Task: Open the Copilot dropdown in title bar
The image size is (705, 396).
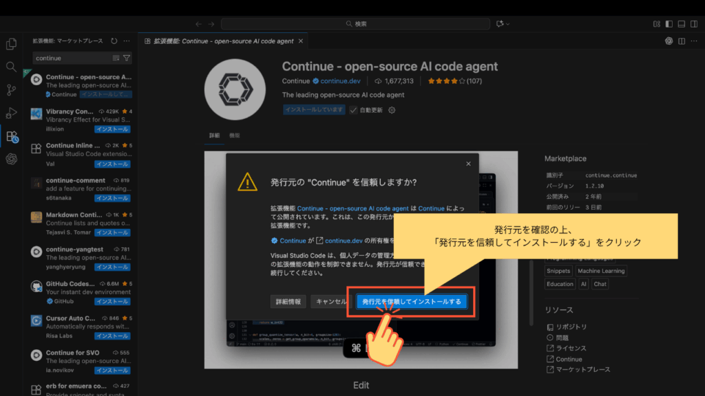Action: [x=503, y=24]
